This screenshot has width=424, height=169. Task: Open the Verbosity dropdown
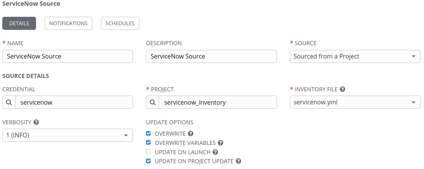[x=68, y=135]
